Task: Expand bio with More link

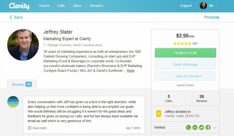Action: (x=130, y=70)
